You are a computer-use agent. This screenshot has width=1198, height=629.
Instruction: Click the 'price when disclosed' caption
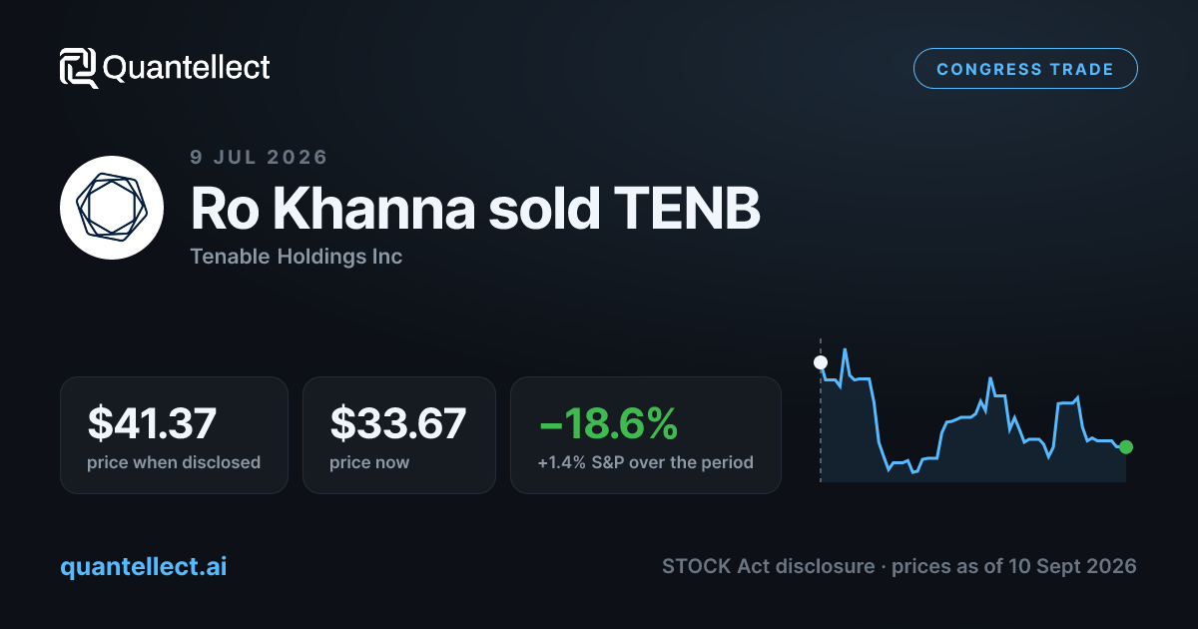[174, 462]
